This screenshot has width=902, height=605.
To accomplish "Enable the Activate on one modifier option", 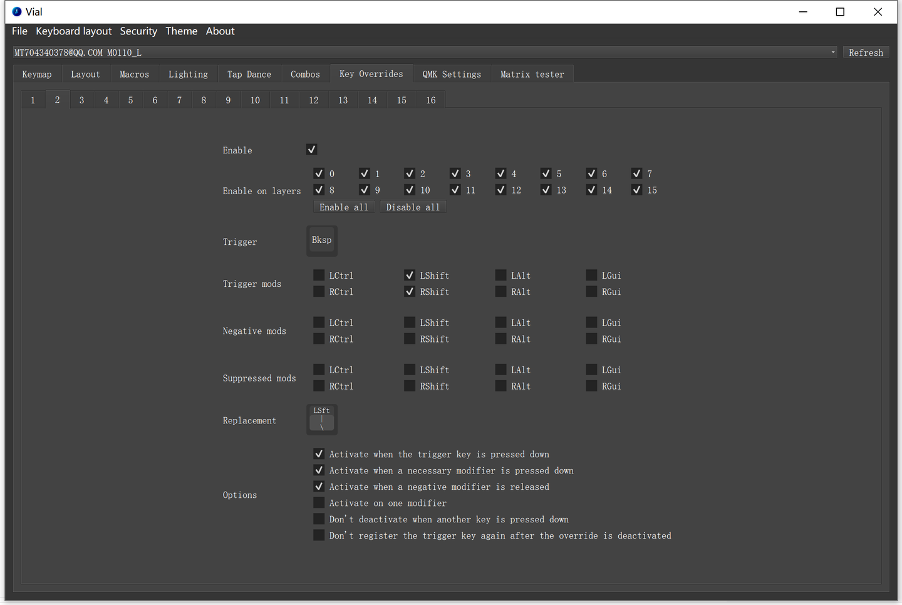I will (x=319, y=503).
